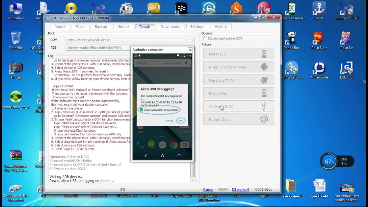This screenshot has width=368, height=207.
Task: Go to the Downloads tab
Action: click(x=170, y=26)
